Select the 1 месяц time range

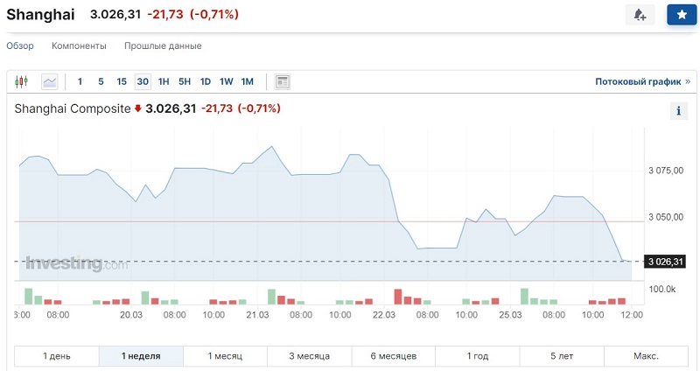tap(225, 356)
